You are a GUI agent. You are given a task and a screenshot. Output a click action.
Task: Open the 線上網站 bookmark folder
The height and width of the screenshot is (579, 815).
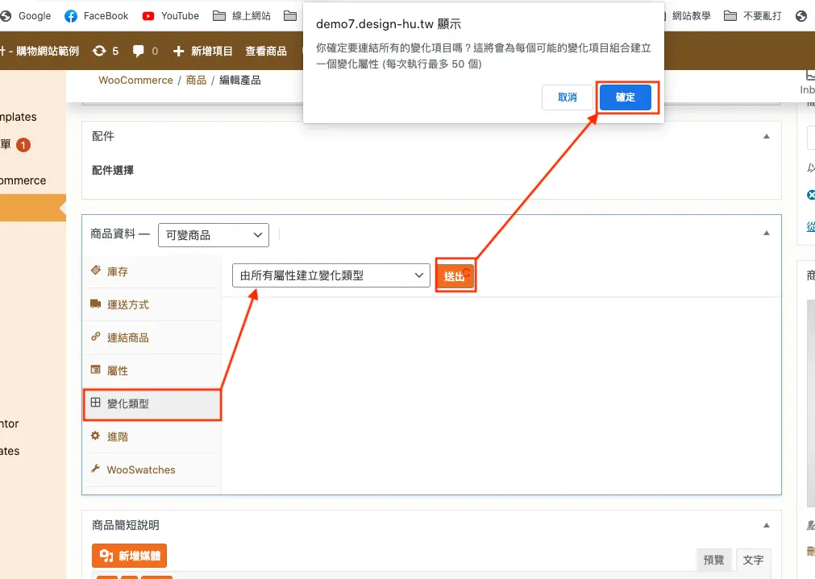242,16
